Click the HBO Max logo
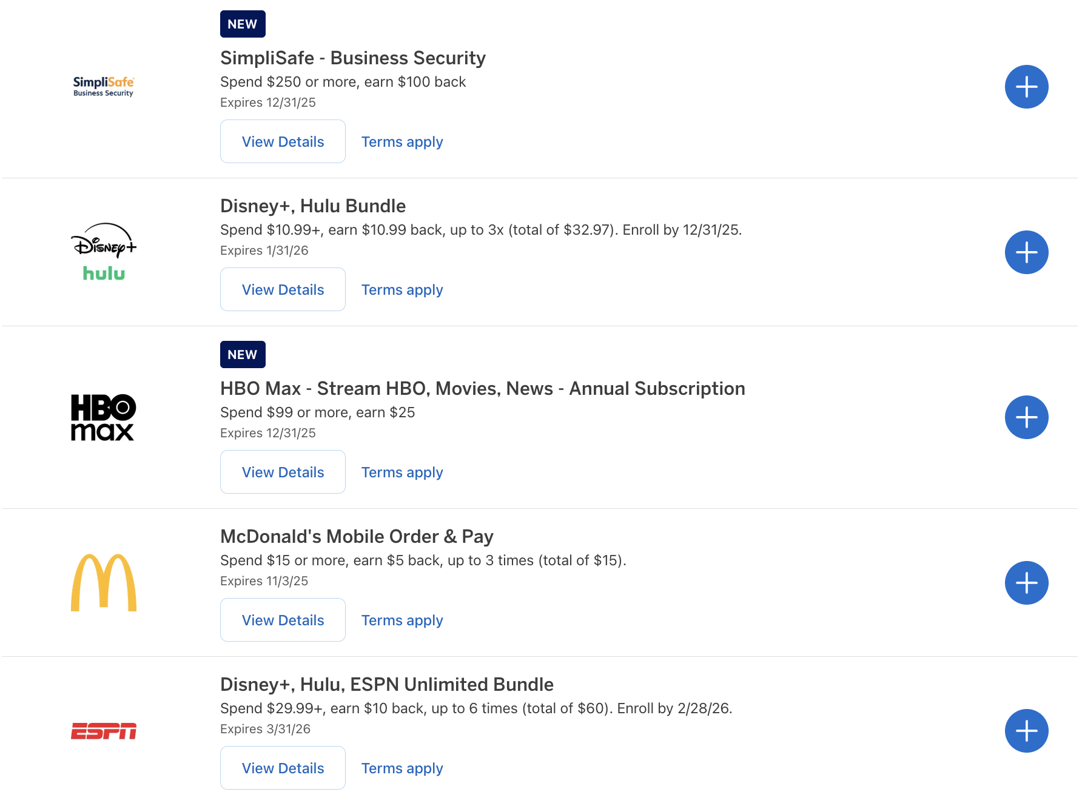Viewport: 1082px width, 803px height. [104, 417]
